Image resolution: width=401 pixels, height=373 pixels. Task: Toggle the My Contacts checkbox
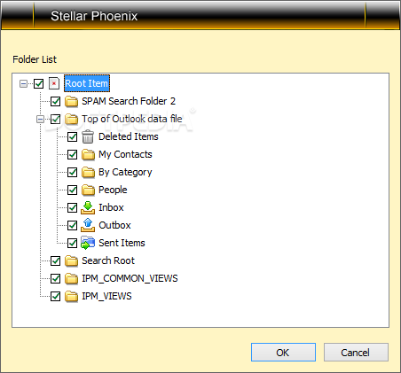[72, 154]
